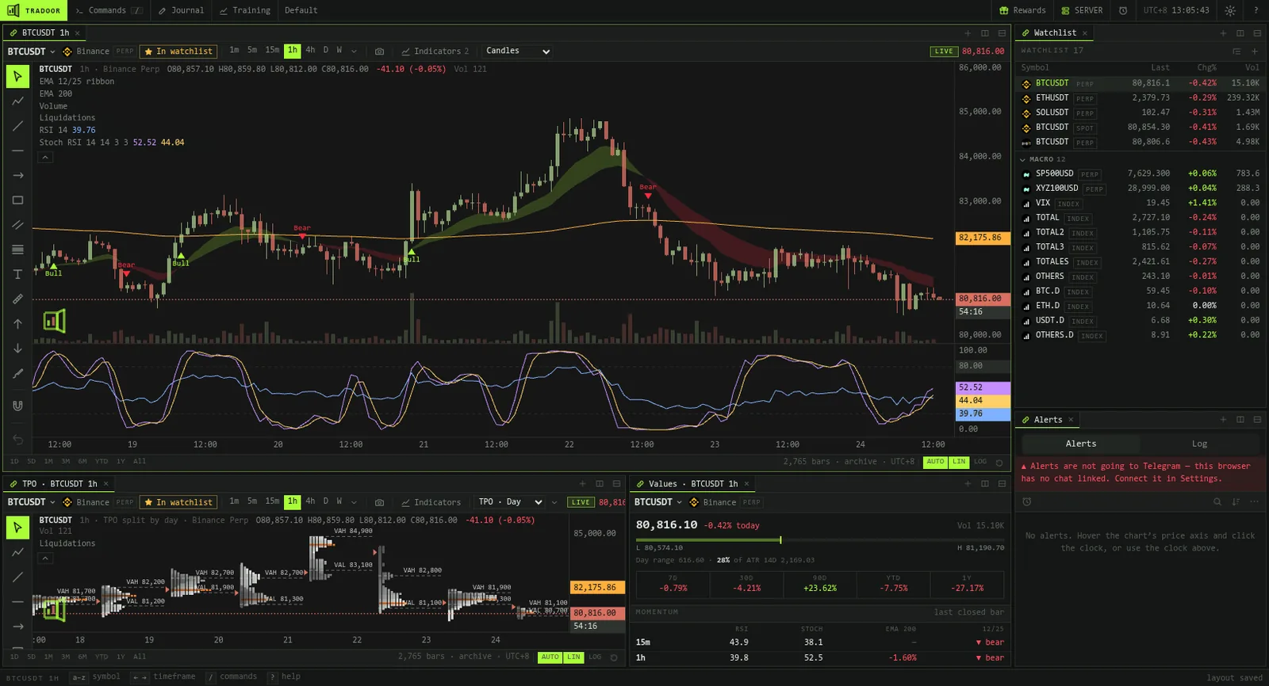Collapse the main chart indicator legend
This screenshot has width=1269, height=686.
click(x=45, y=157)
